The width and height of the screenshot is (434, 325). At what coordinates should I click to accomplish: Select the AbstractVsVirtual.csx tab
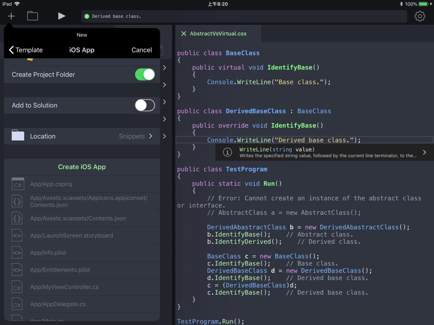[218, 34]
